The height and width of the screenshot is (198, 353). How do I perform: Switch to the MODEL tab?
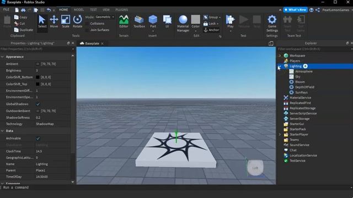click(x=78, y=10)
